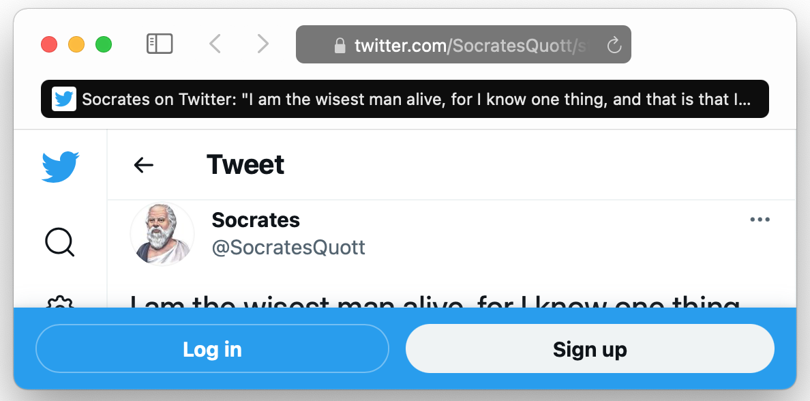Open the tweet's three-dot More menu
Screen dimensions: 810x401
coord(760,220)
